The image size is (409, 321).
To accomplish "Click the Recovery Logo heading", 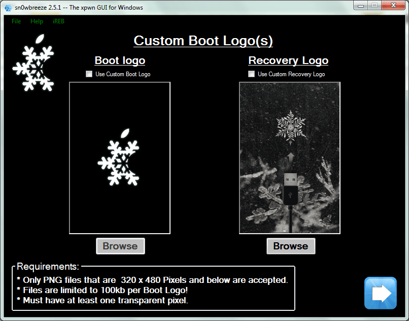I will [x=288, y=60].
